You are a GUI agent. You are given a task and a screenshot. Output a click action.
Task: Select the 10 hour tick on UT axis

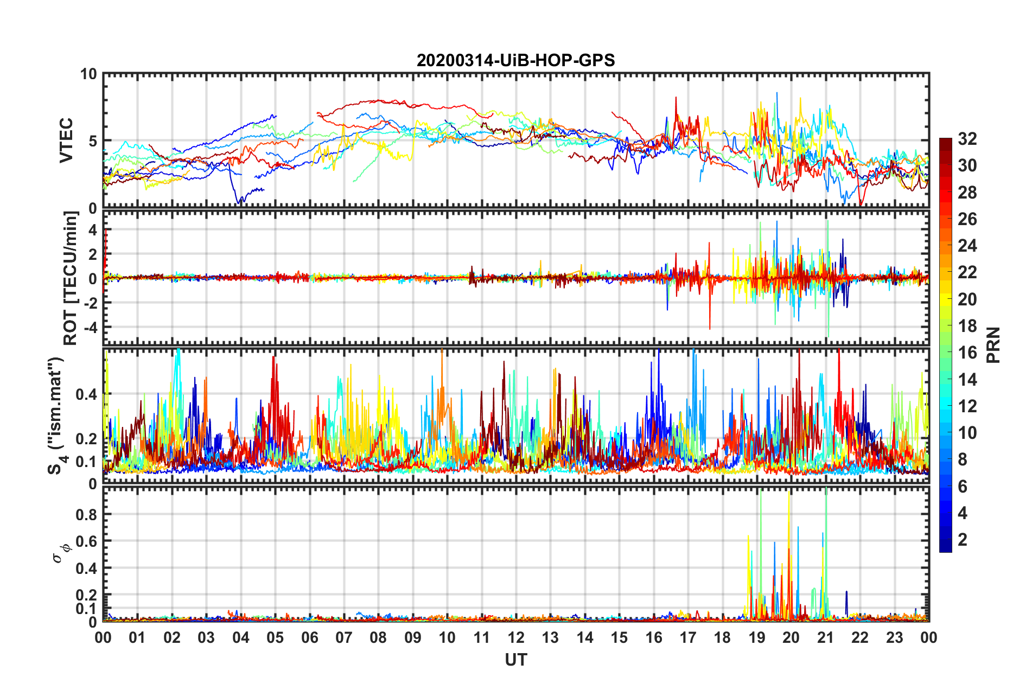[447, 638]
